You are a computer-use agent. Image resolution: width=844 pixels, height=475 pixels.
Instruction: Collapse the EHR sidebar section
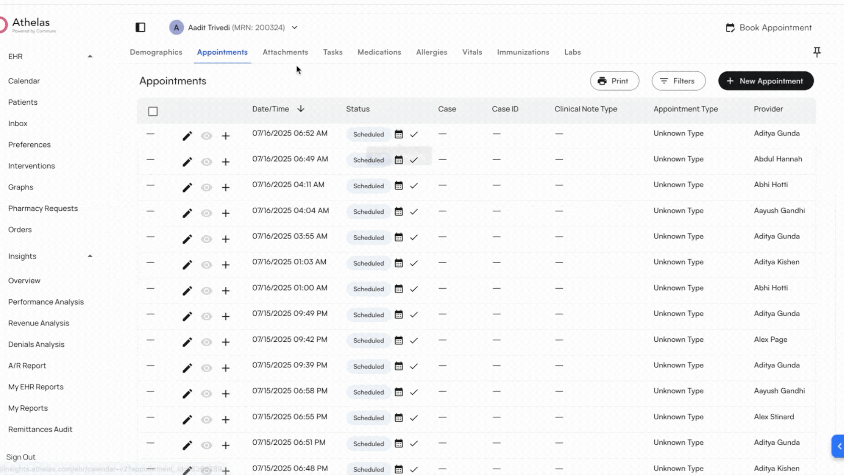point(90,56)
